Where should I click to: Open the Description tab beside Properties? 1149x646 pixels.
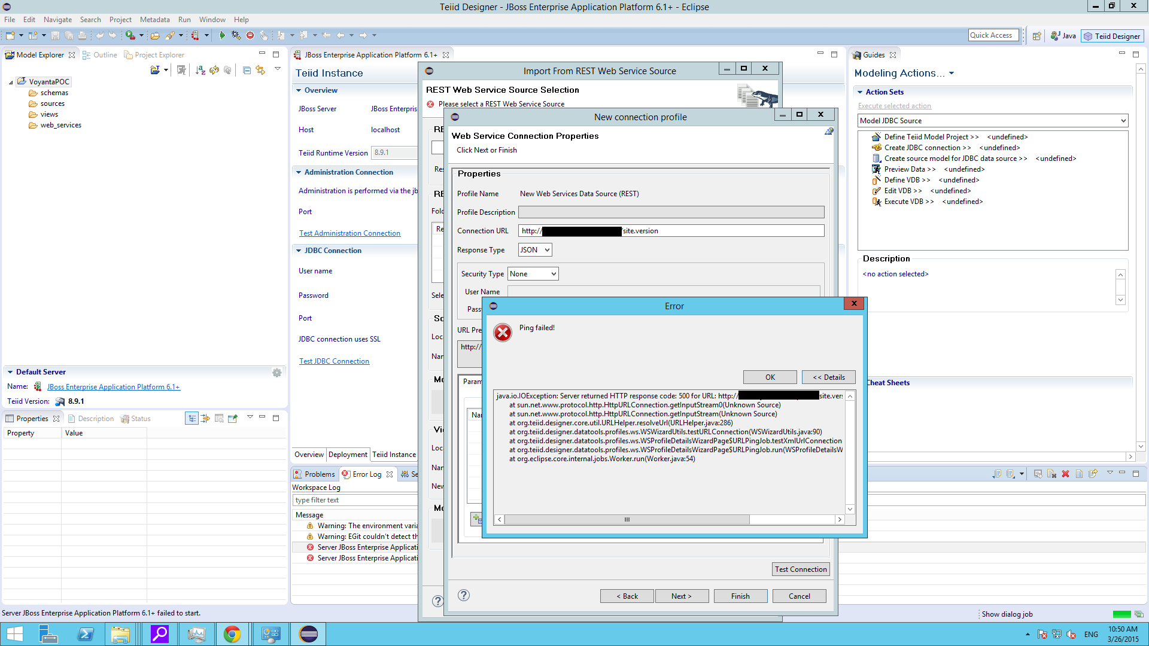[x=91, y=419]
